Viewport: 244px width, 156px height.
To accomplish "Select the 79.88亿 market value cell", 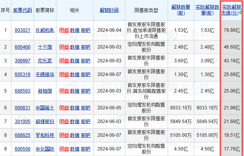I will click(x=231, y=30).
